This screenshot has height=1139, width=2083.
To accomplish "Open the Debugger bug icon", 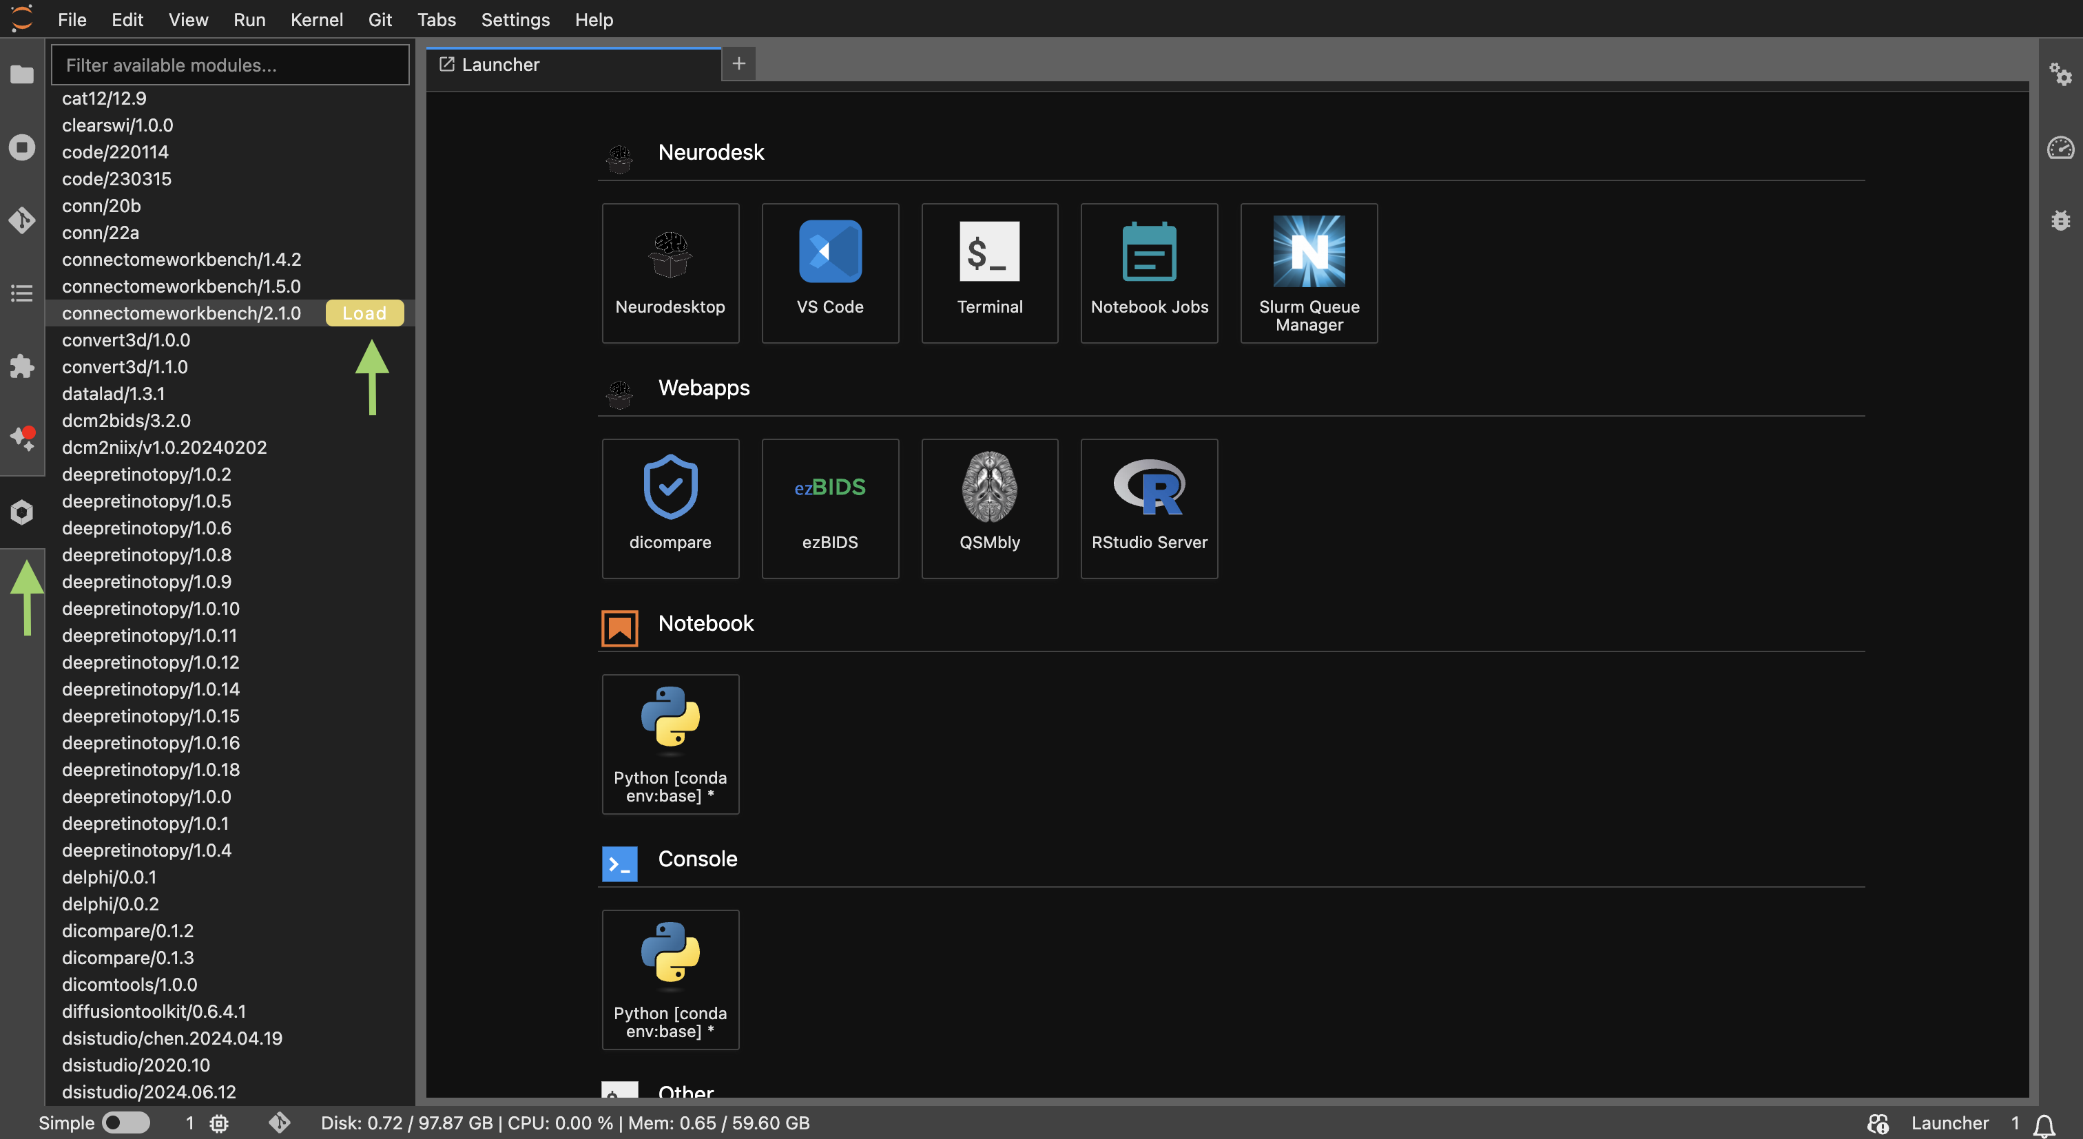I will 2060,220.
